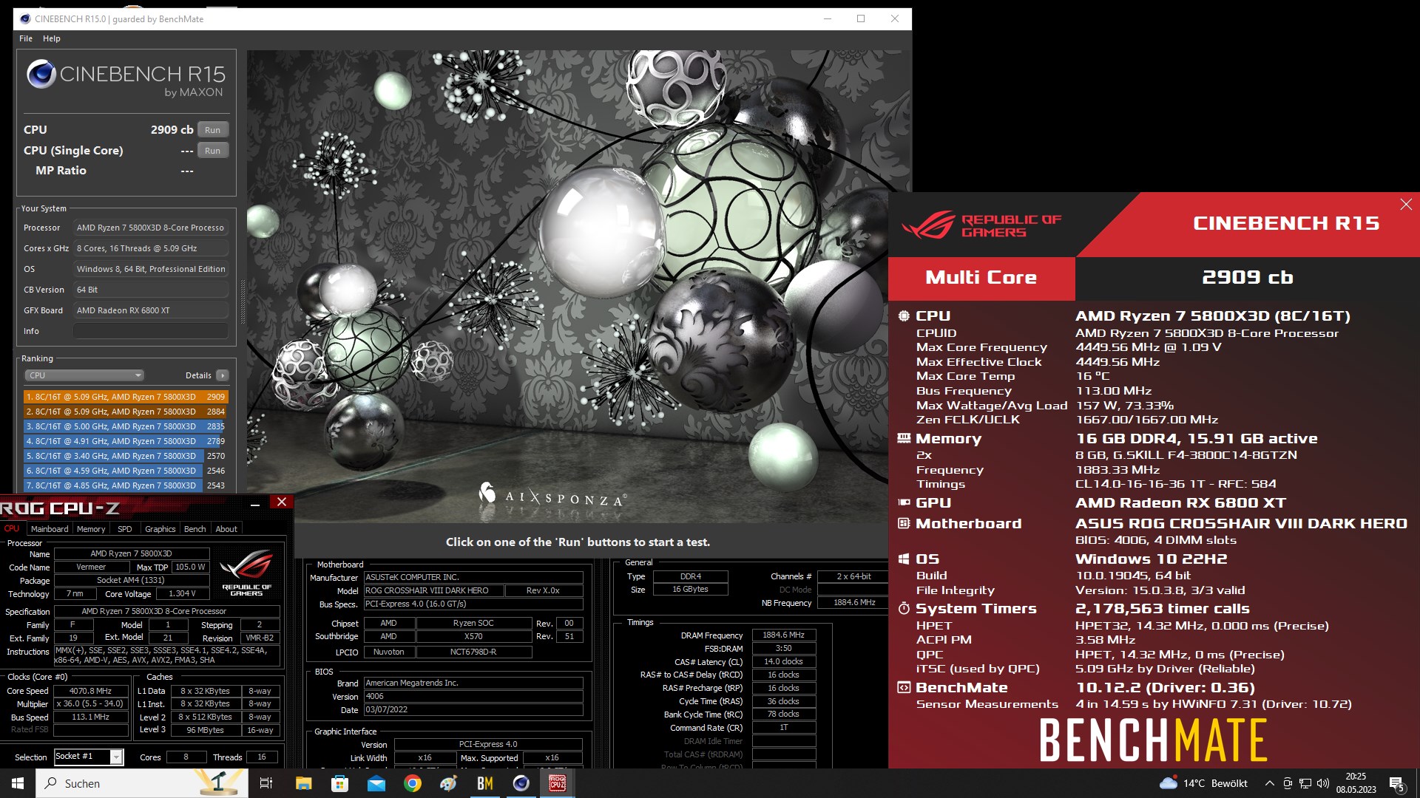This screenshot has height=798, width=1420.
Task: Open the Windows Start menu
Action: point(18,783)
